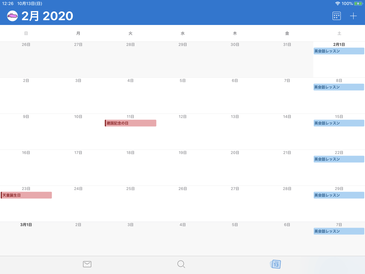Image resolution: width=365 pixels, height=274 pixels.
Task: Tap the plus icon to add event
Action: tap(353, 16)
